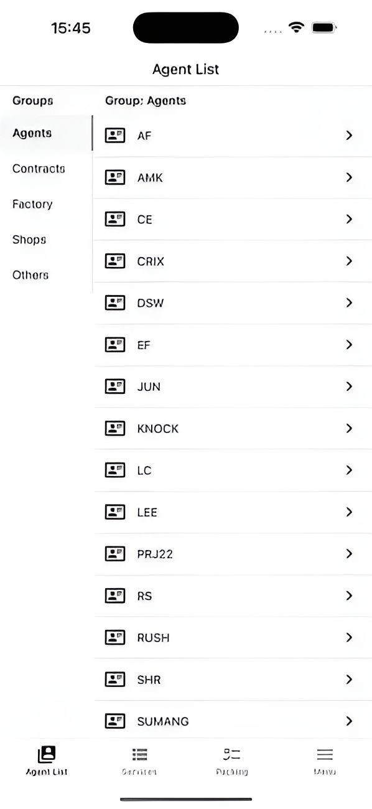The image size is (372, 809).
Task: Select the Packing icon in bottom navigation
Action: (231, 755)
